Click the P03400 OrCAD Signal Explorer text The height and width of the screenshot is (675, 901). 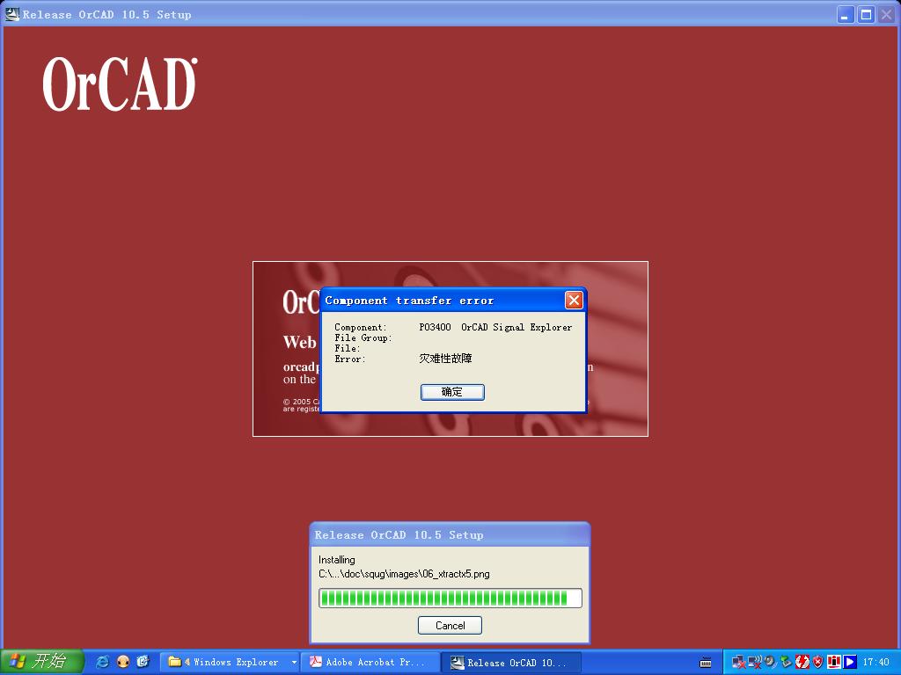pos(495,327)
